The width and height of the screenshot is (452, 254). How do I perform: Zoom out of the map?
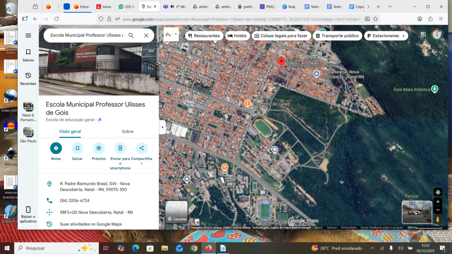pyautogui.click(x=437, y=210)
